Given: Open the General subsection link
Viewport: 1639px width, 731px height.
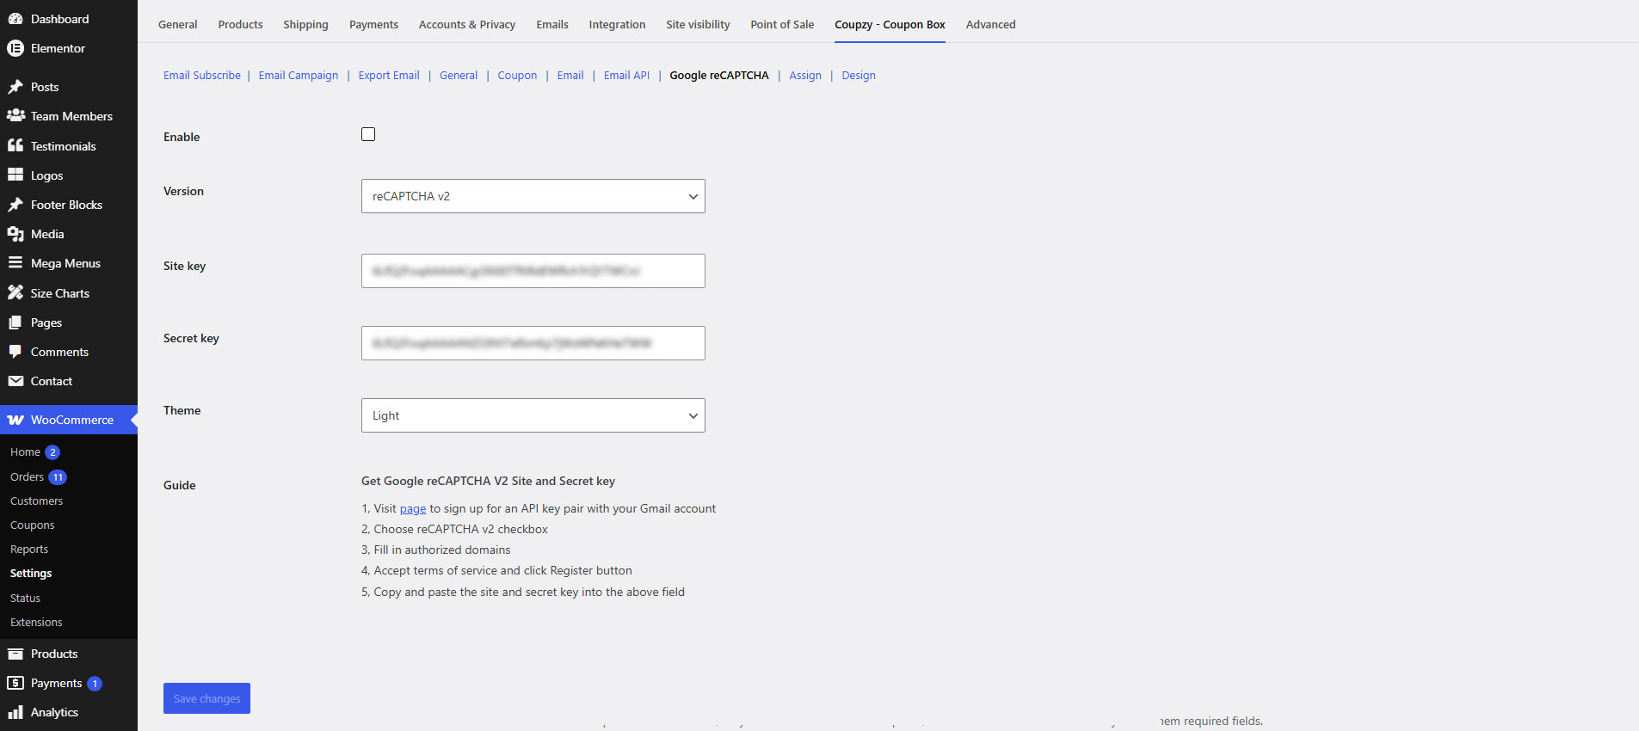Looking at the screenshot, I should [x=459, y=76].
